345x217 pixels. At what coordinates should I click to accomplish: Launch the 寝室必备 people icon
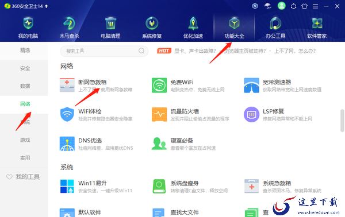[x=159, y=144]
